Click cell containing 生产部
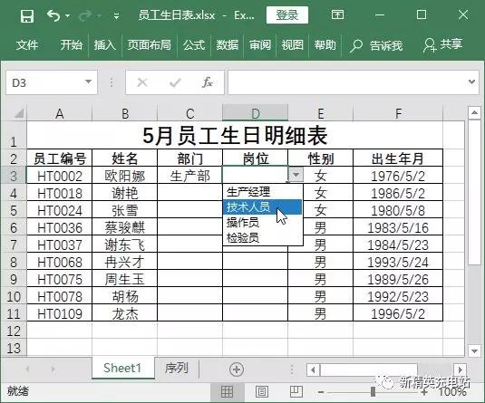Image resolution: width=485 pixels, height=403 pixels. click(189, 176)
